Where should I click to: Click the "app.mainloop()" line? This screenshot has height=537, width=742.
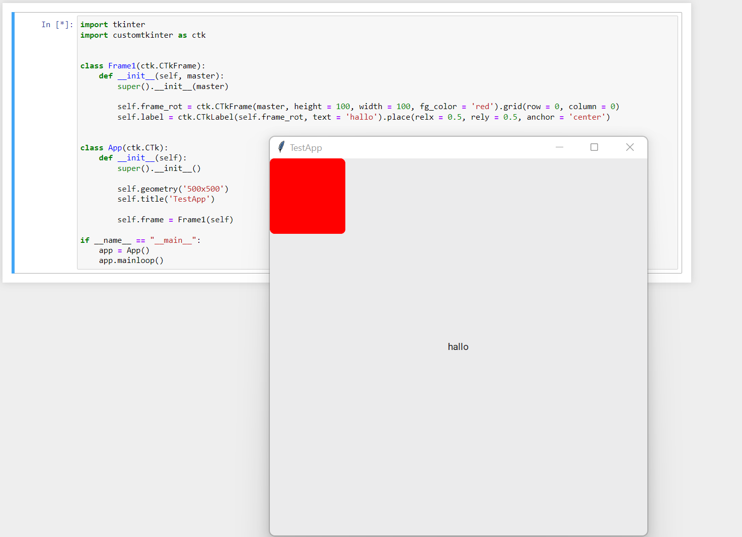pyautogui.click(x=131, y=260)
